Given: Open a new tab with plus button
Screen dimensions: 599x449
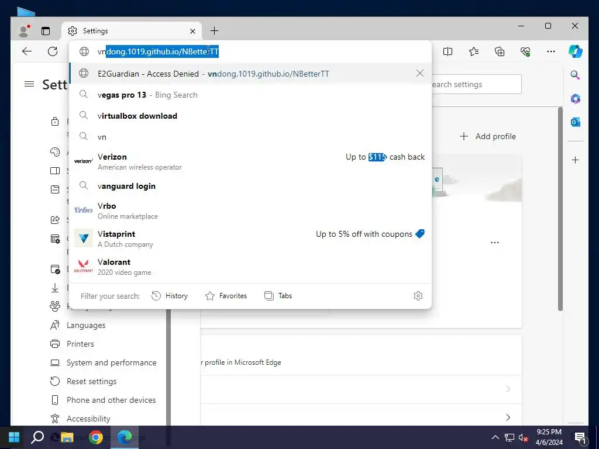Looking at the screenshot, I should 214,31.
